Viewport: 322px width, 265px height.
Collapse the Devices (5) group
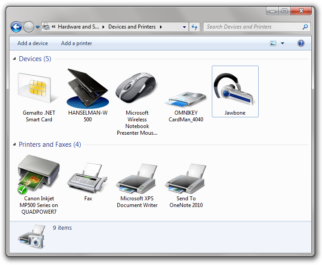(14, 59)
